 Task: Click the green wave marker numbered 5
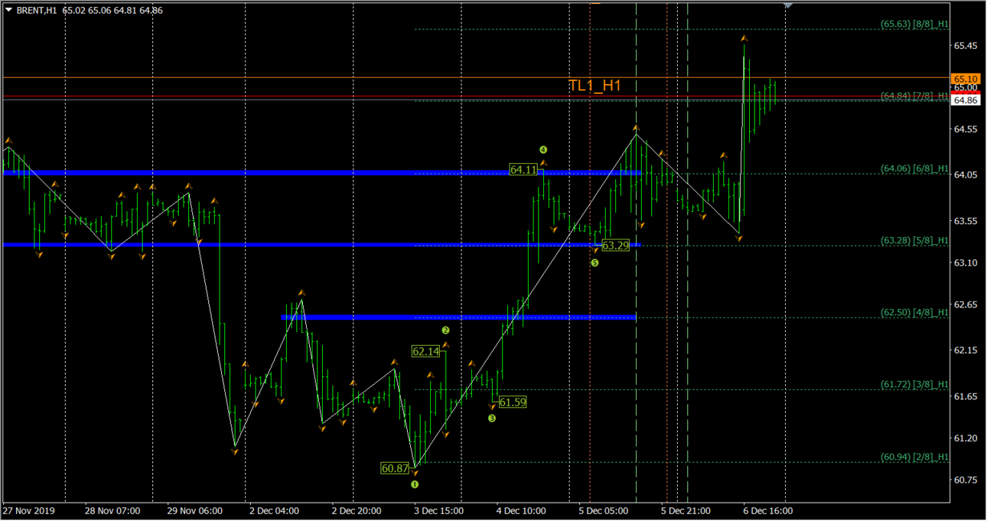point(594,262)
